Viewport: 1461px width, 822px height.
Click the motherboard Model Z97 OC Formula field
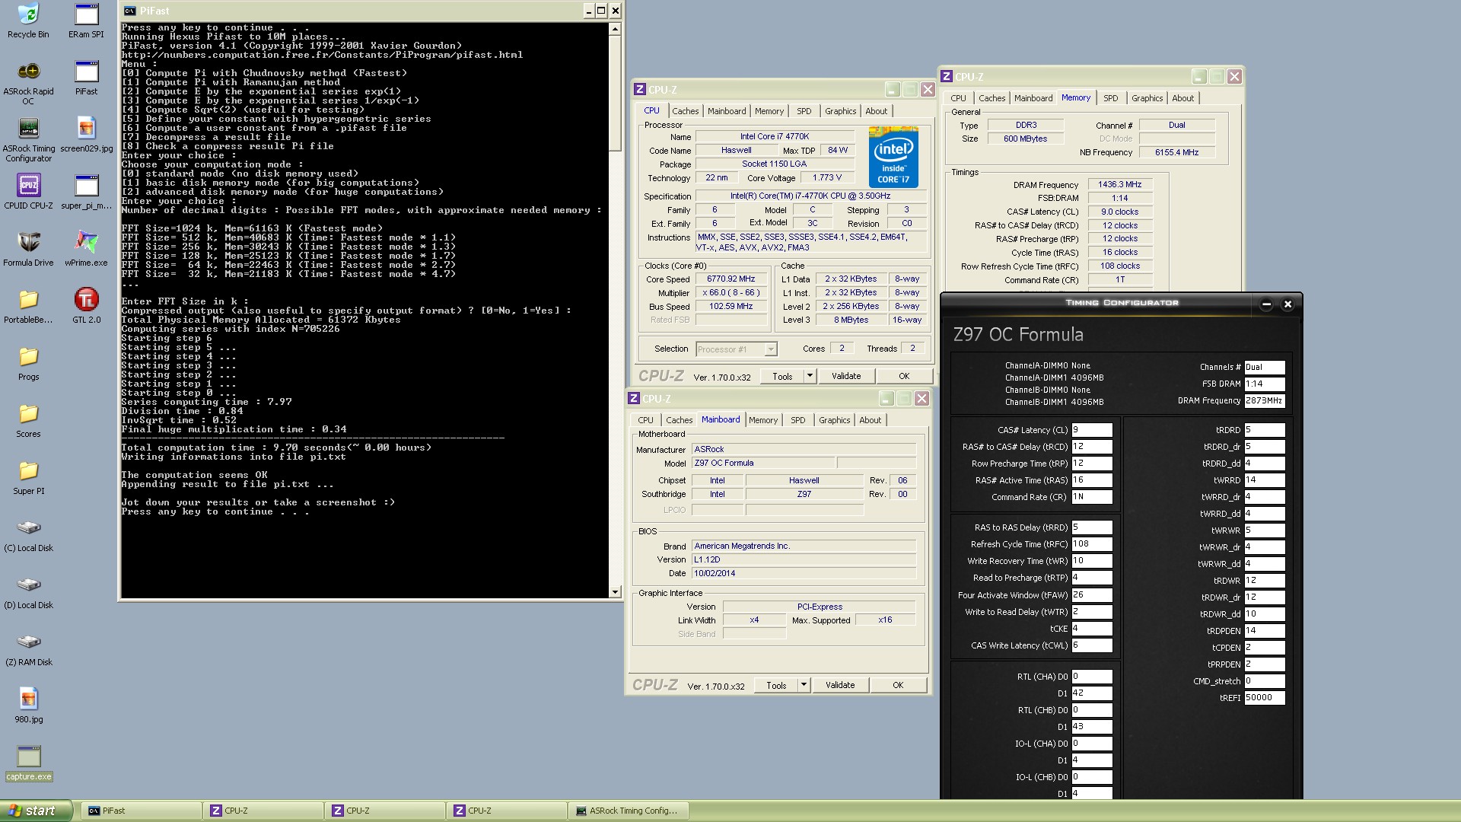click(764, 464)
